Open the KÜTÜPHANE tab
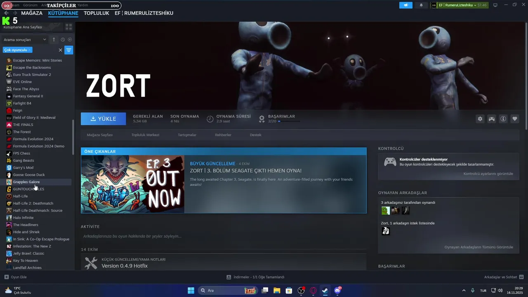This screenshot has height=297, width=528. click(x=63, y=13)
